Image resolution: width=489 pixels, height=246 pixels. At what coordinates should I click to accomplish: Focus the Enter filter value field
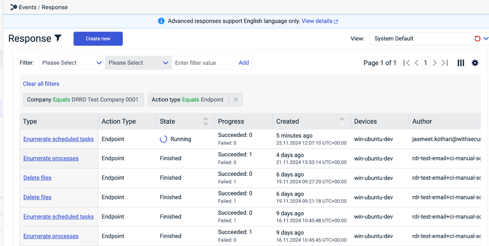point(204,63)
